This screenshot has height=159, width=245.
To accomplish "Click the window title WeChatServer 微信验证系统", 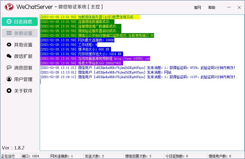I will [x=60, y=7].
